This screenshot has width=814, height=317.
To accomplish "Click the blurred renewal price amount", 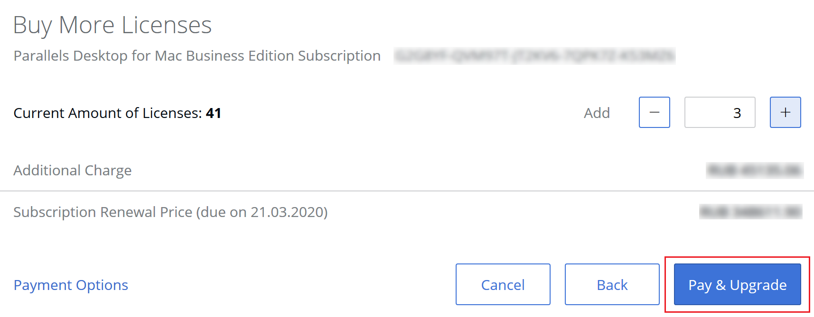I will pyautogui.click(x=750, y=212).
